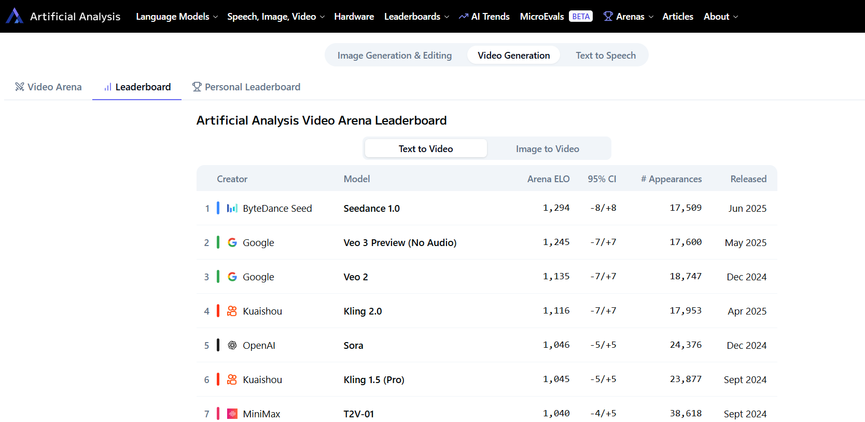This screenshot has width=865, height=422.
Task: Open the Personal Leaderboard tab
Action: [x=246, y=87]
